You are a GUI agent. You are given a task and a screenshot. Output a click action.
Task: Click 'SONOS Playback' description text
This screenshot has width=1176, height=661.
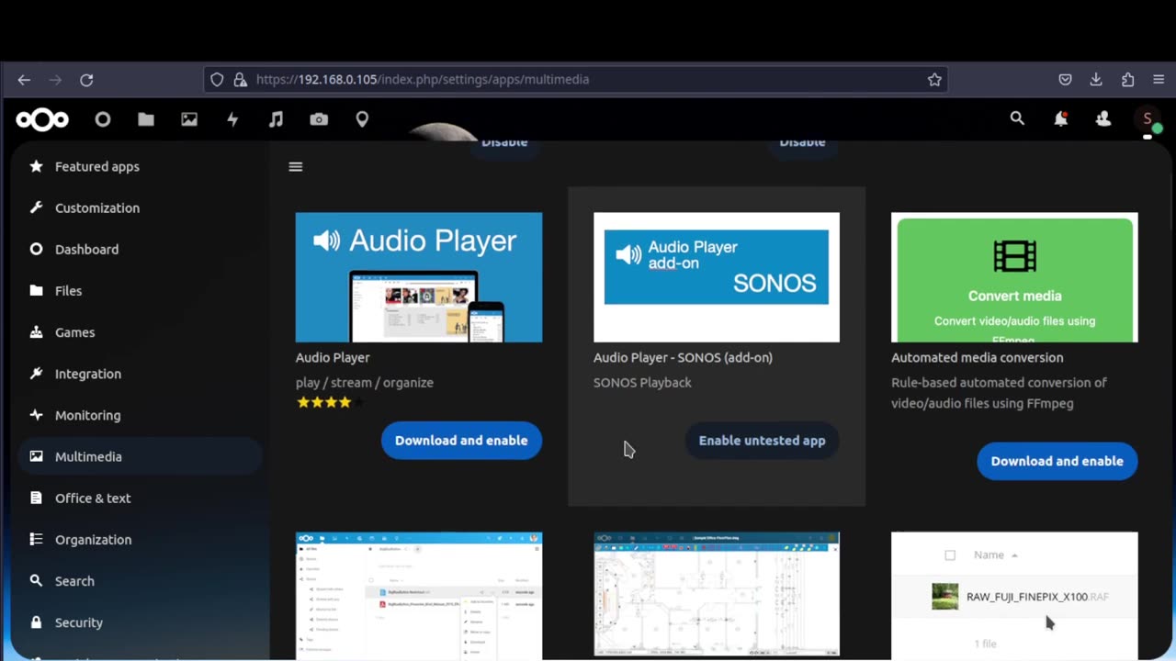tap(642, 382)
